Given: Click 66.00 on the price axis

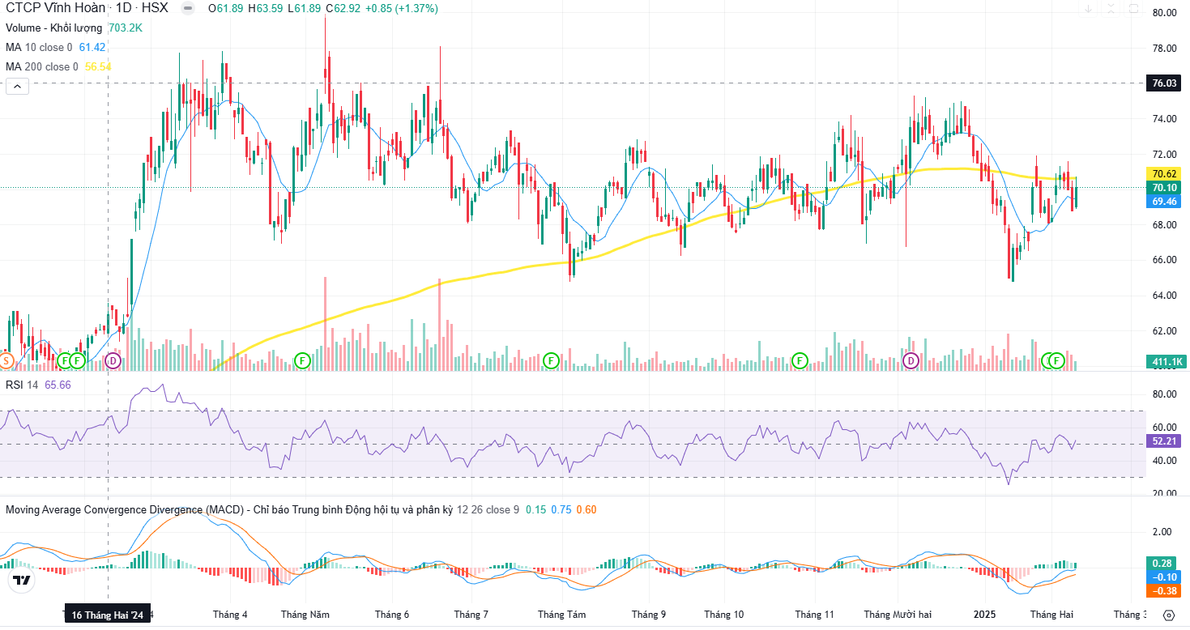Looking at the screenshot, I should [1164, 260].
